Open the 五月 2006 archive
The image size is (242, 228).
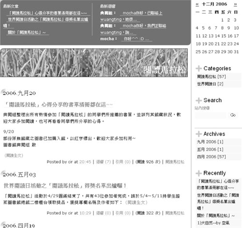(210, 150)
